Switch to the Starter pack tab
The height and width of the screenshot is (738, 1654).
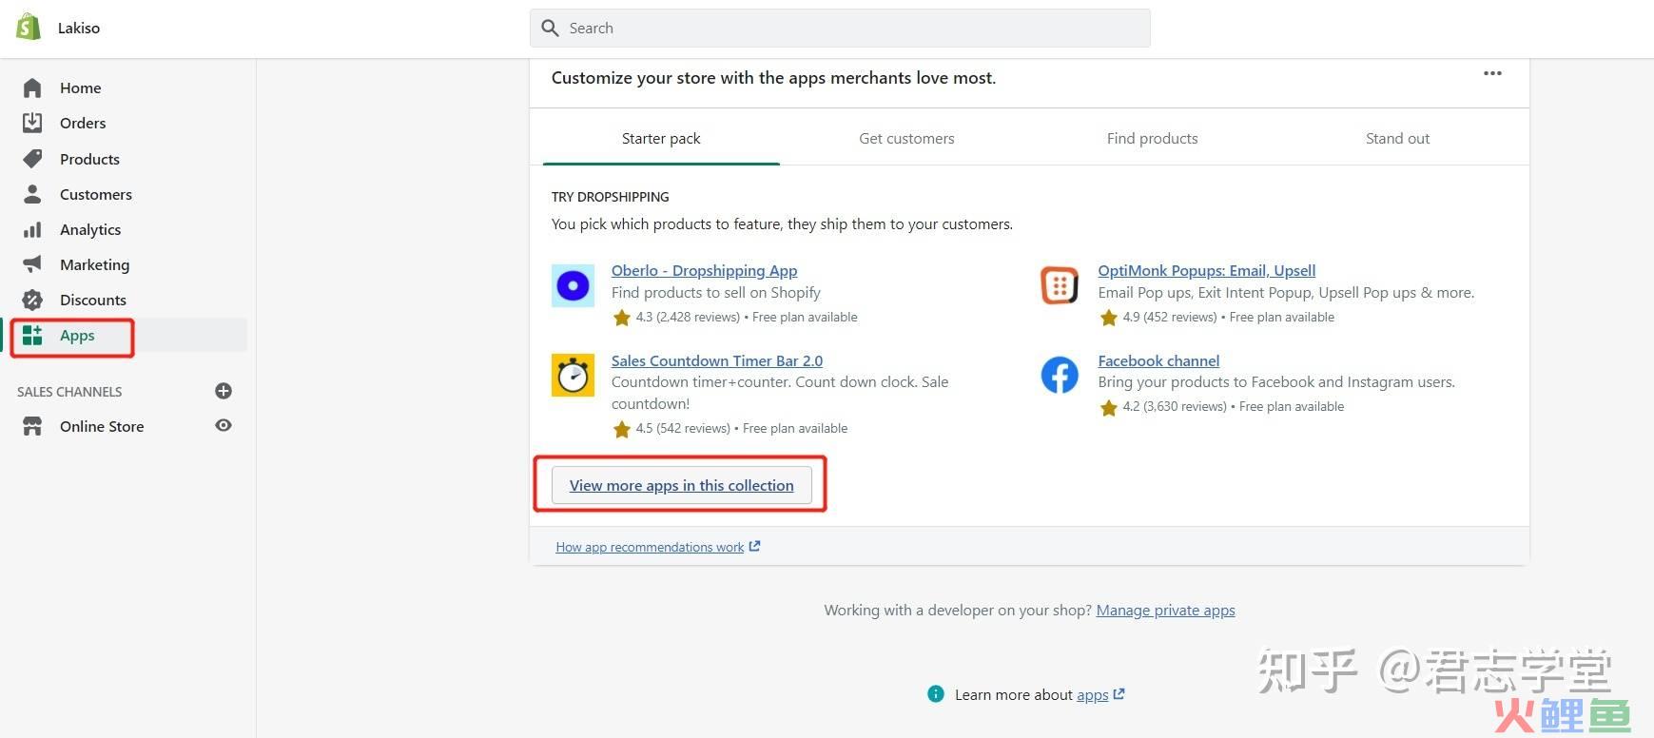point(661,139)
